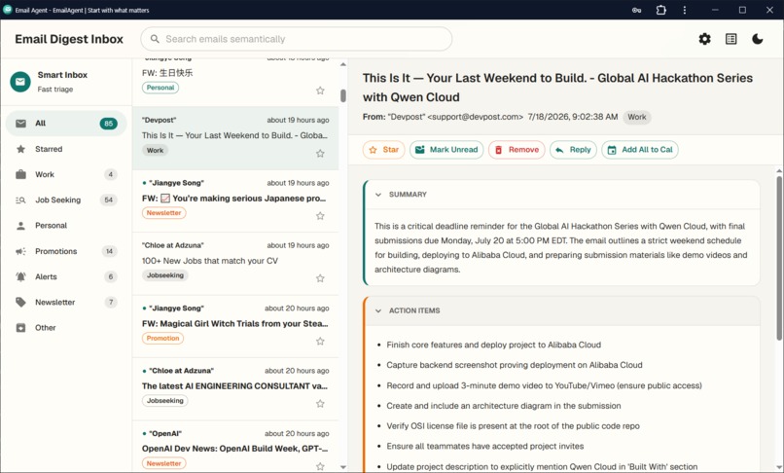
Task: Open the 100+ New Jobs that match email
Action: click(x=235, y=264)
